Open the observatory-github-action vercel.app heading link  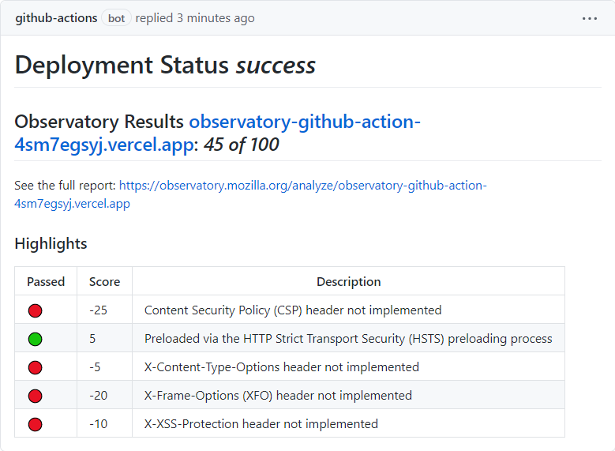tap(304, 122)
